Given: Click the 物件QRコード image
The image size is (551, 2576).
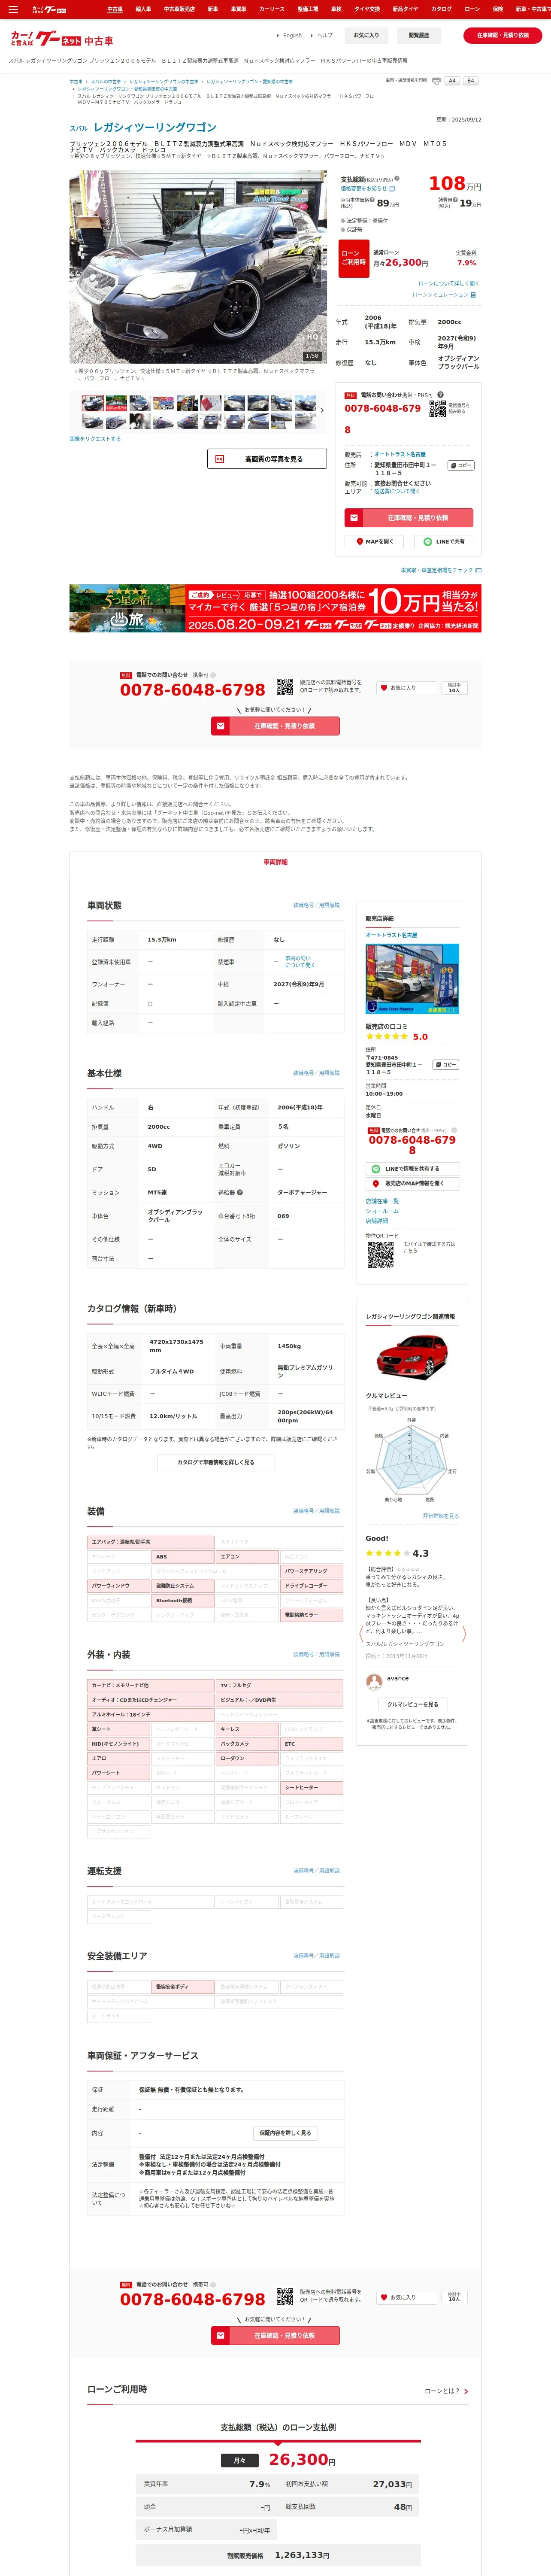Looking at the screenshot, I should pos(380,1256).
